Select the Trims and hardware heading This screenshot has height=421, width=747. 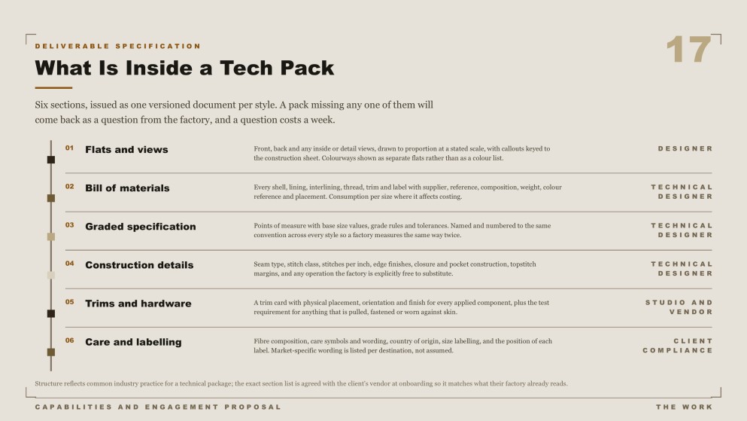pyautogui.click(x=138, y=304)
